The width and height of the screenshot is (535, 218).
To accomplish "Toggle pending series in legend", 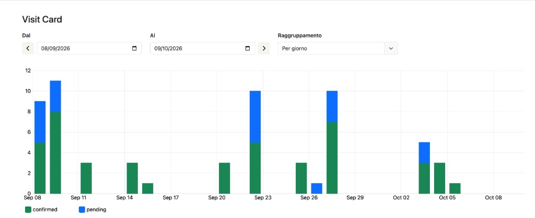I will [x=92, y=210].
